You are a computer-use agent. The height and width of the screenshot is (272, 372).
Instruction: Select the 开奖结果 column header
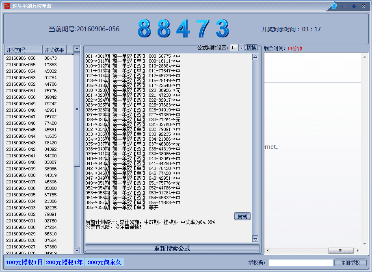[54, 50]
